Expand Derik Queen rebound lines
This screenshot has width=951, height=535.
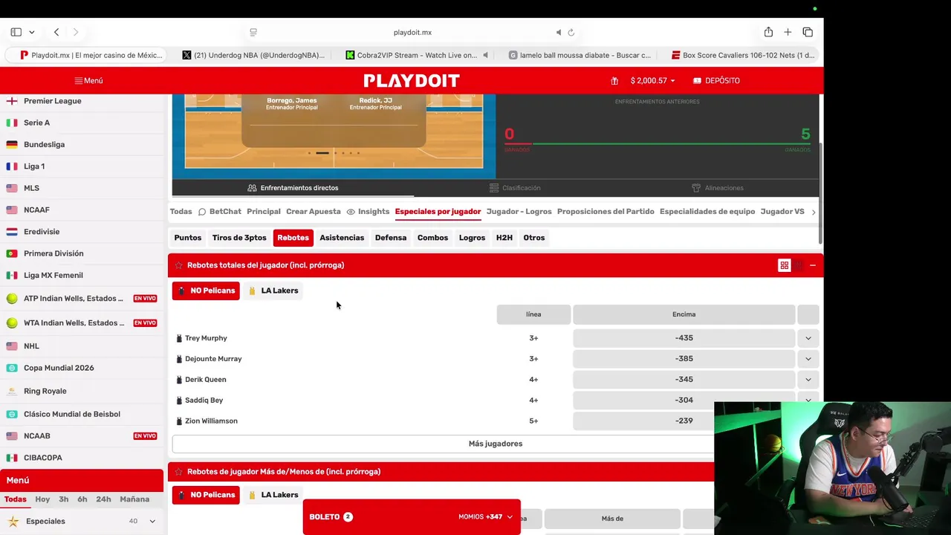click(x=808, y=380)
